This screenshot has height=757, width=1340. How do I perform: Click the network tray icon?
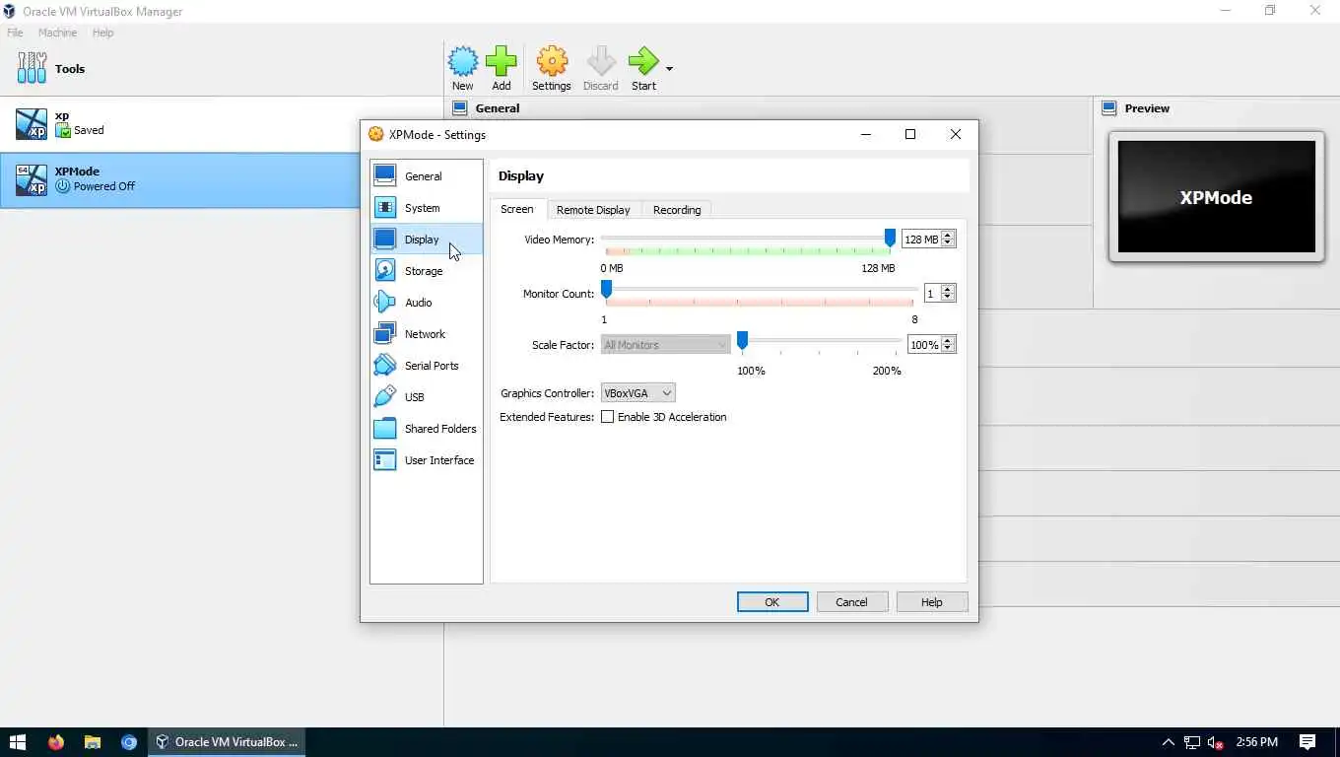(1192, 742)
